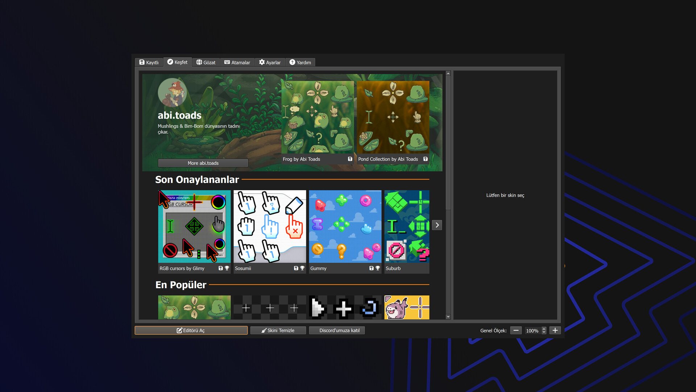Click the abi.toads avatar image
Screen dimensions: 696x392
tap(173, 93)
